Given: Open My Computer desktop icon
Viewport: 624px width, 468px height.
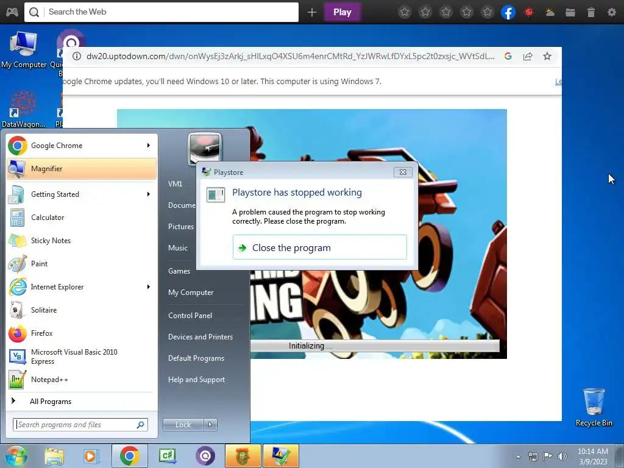Looking at the screenshot, I should point(24,50).
